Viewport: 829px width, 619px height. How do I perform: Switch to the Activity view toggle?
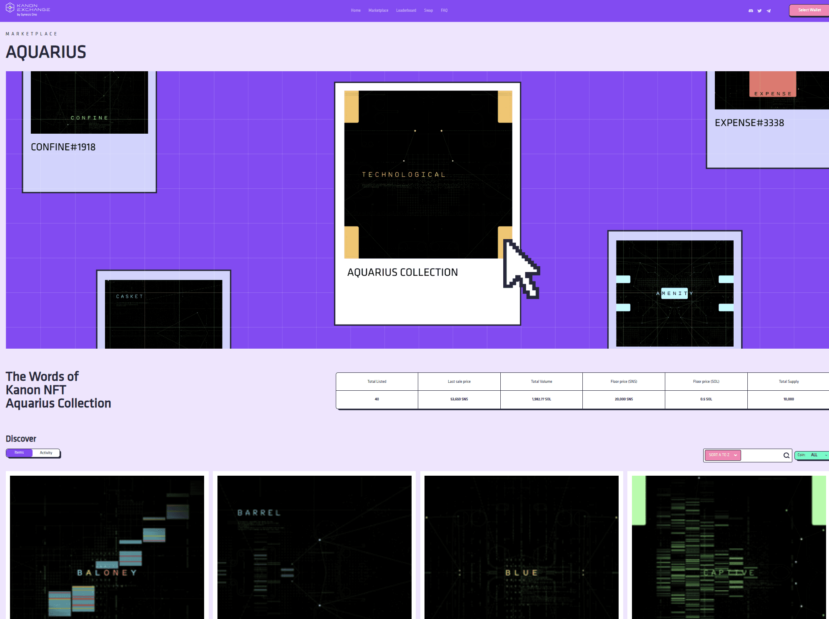click(46, 453)
